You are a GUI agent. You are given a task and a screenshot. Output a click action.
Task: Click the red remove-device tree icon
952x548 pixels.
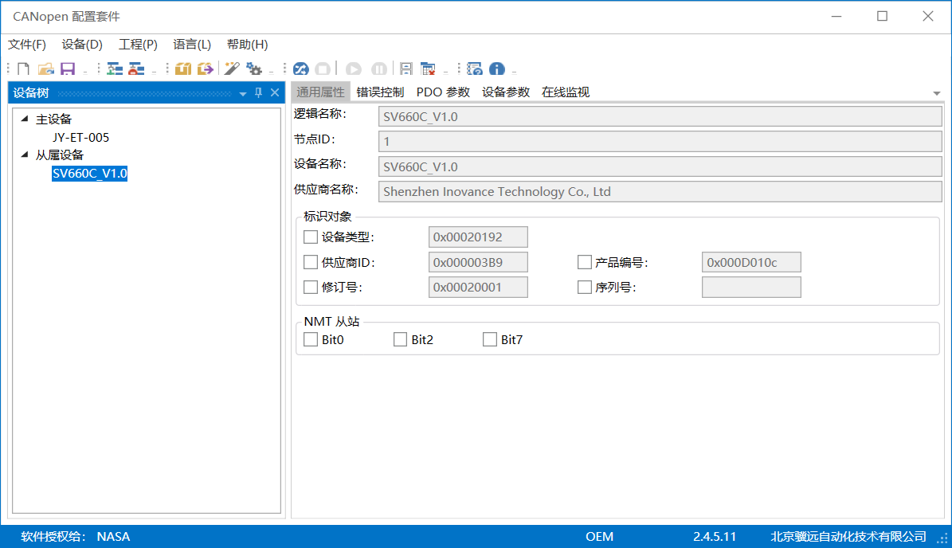(136, 68)
